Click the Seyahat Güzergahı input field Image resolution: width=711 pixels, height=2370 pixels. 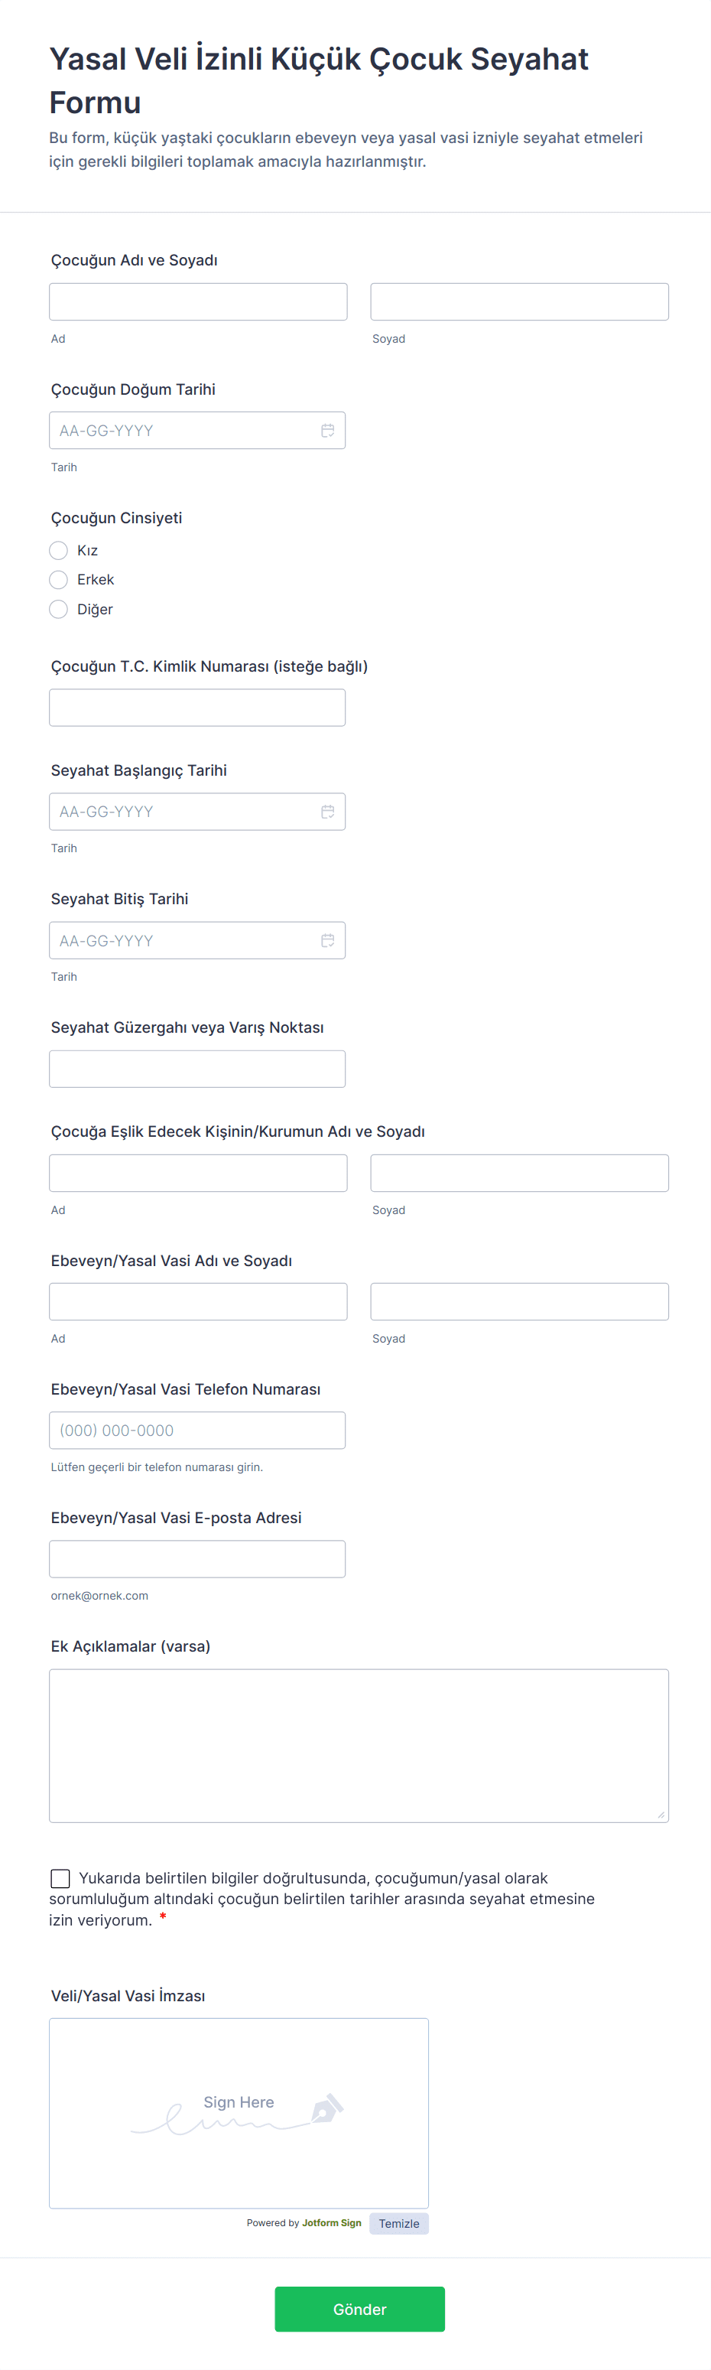click(x=196, y=1069)
